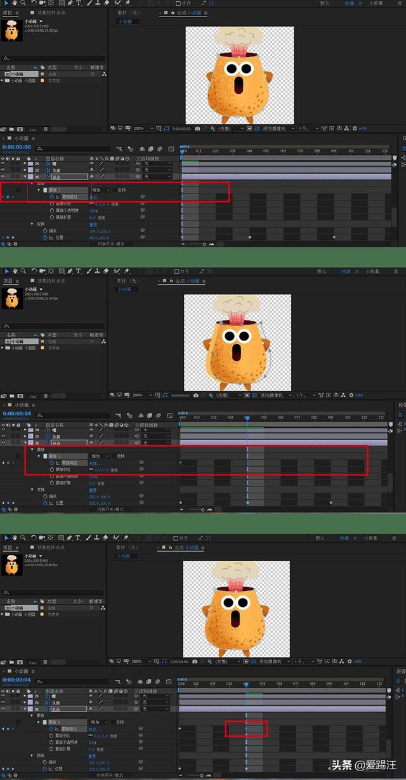Click project search field in top screenshot
Image resolution: width=406 pixels, height=780 pixels.
[x=52, y=58]
